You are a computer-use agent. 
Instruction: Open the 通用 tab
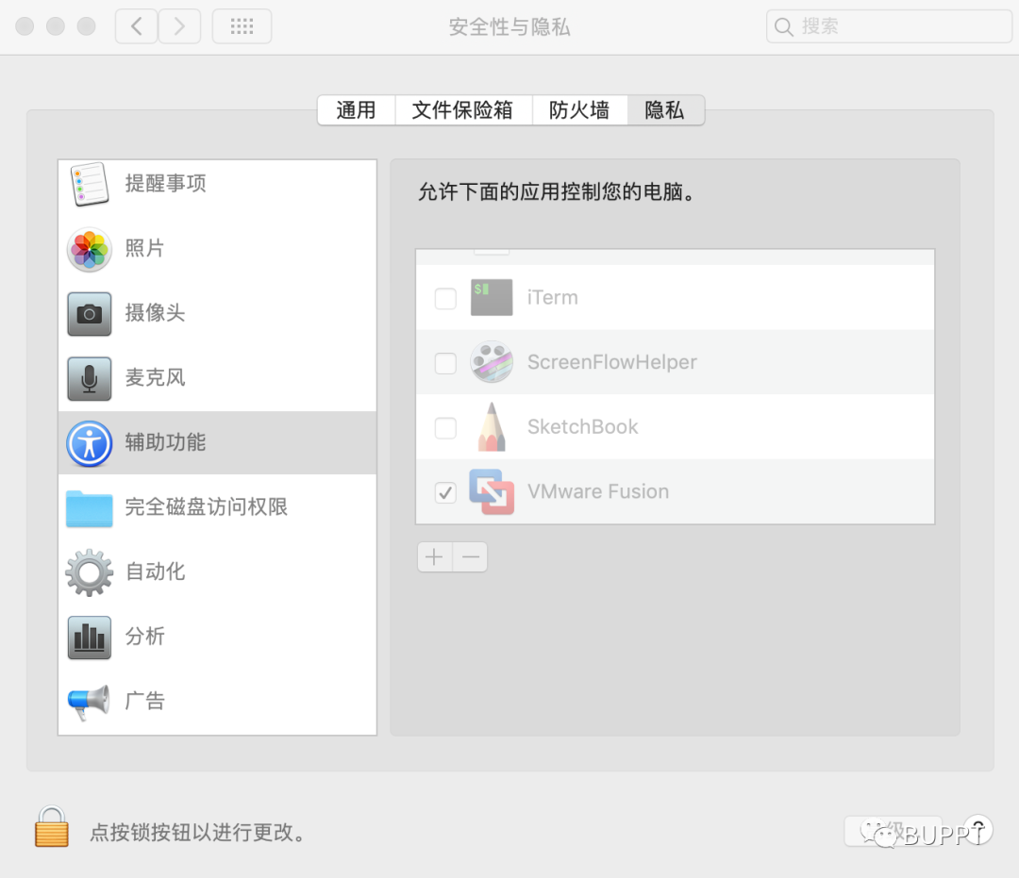pyautogui.click(x=356, y=110)
